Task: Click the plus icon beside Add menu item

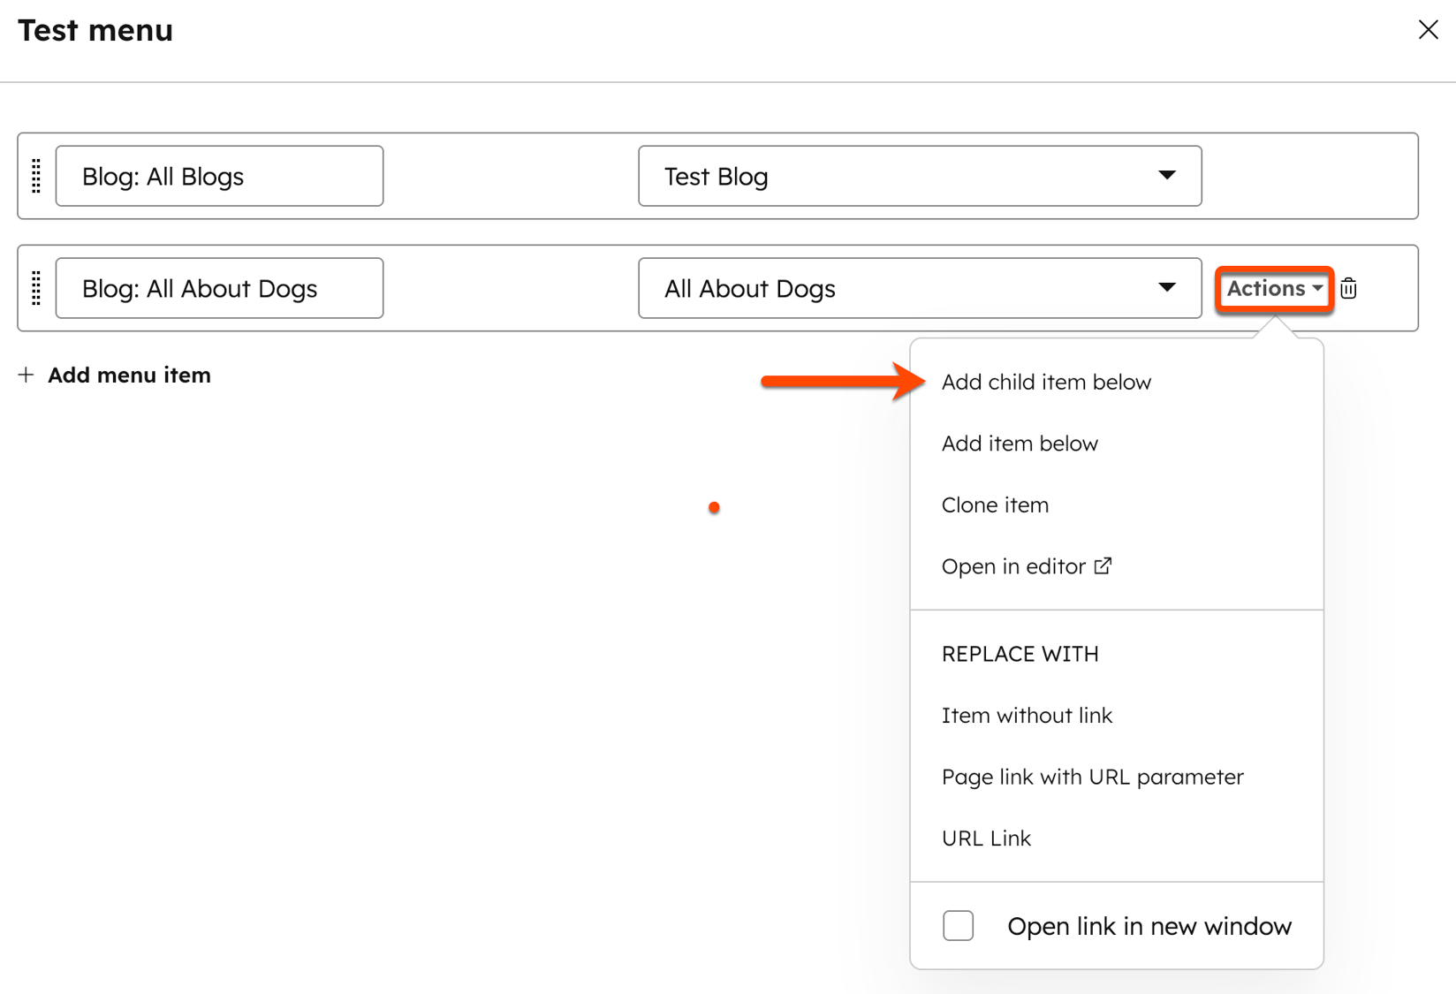Action: pos(27,376)
